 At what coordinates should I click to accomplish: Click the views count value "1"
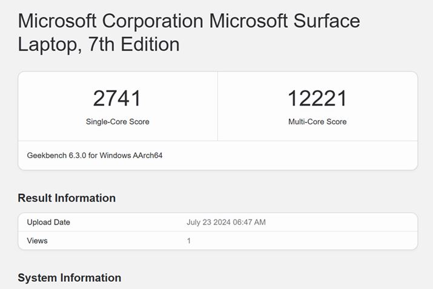tap(189, 241)
